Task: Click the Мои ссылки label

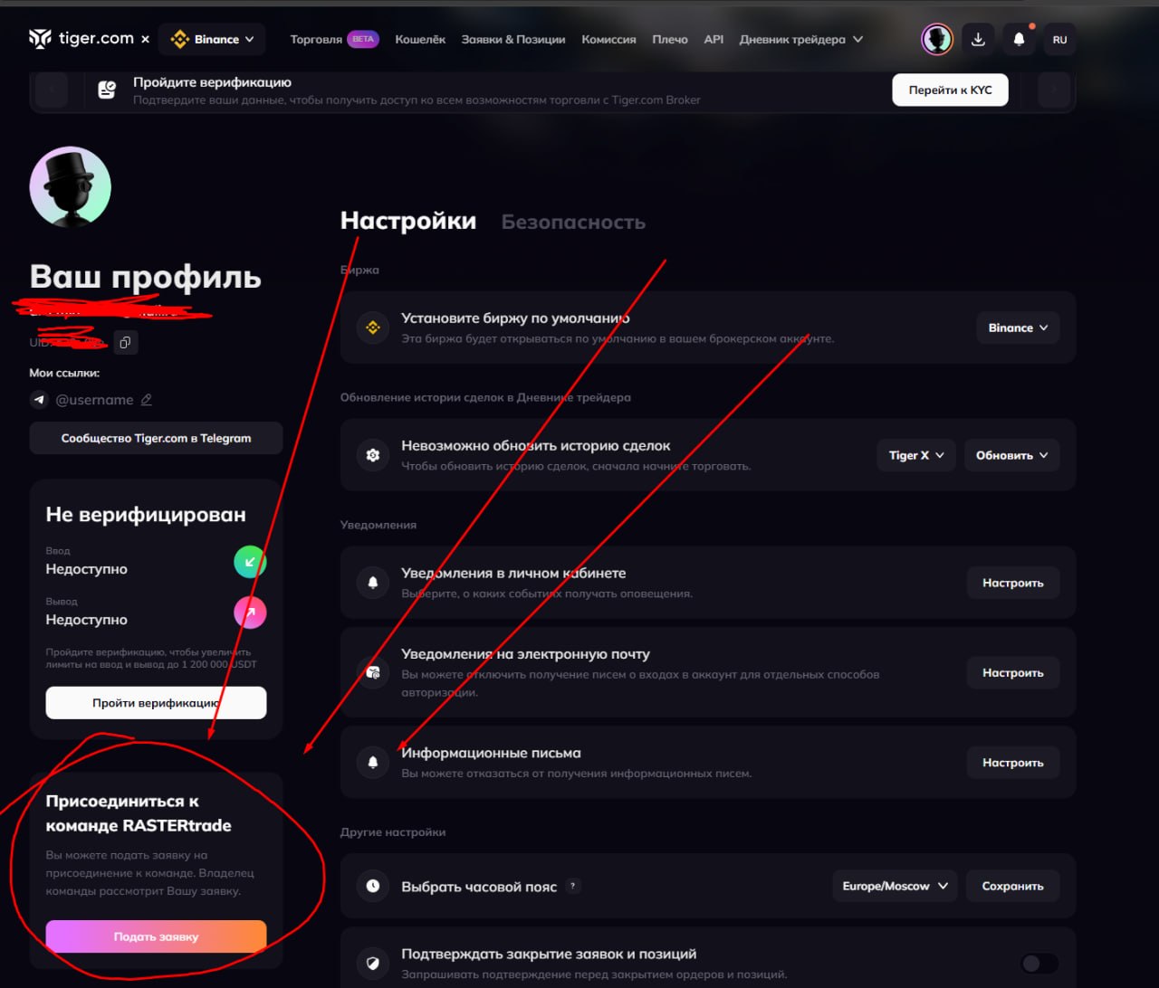Action: [x=64, y=373]
